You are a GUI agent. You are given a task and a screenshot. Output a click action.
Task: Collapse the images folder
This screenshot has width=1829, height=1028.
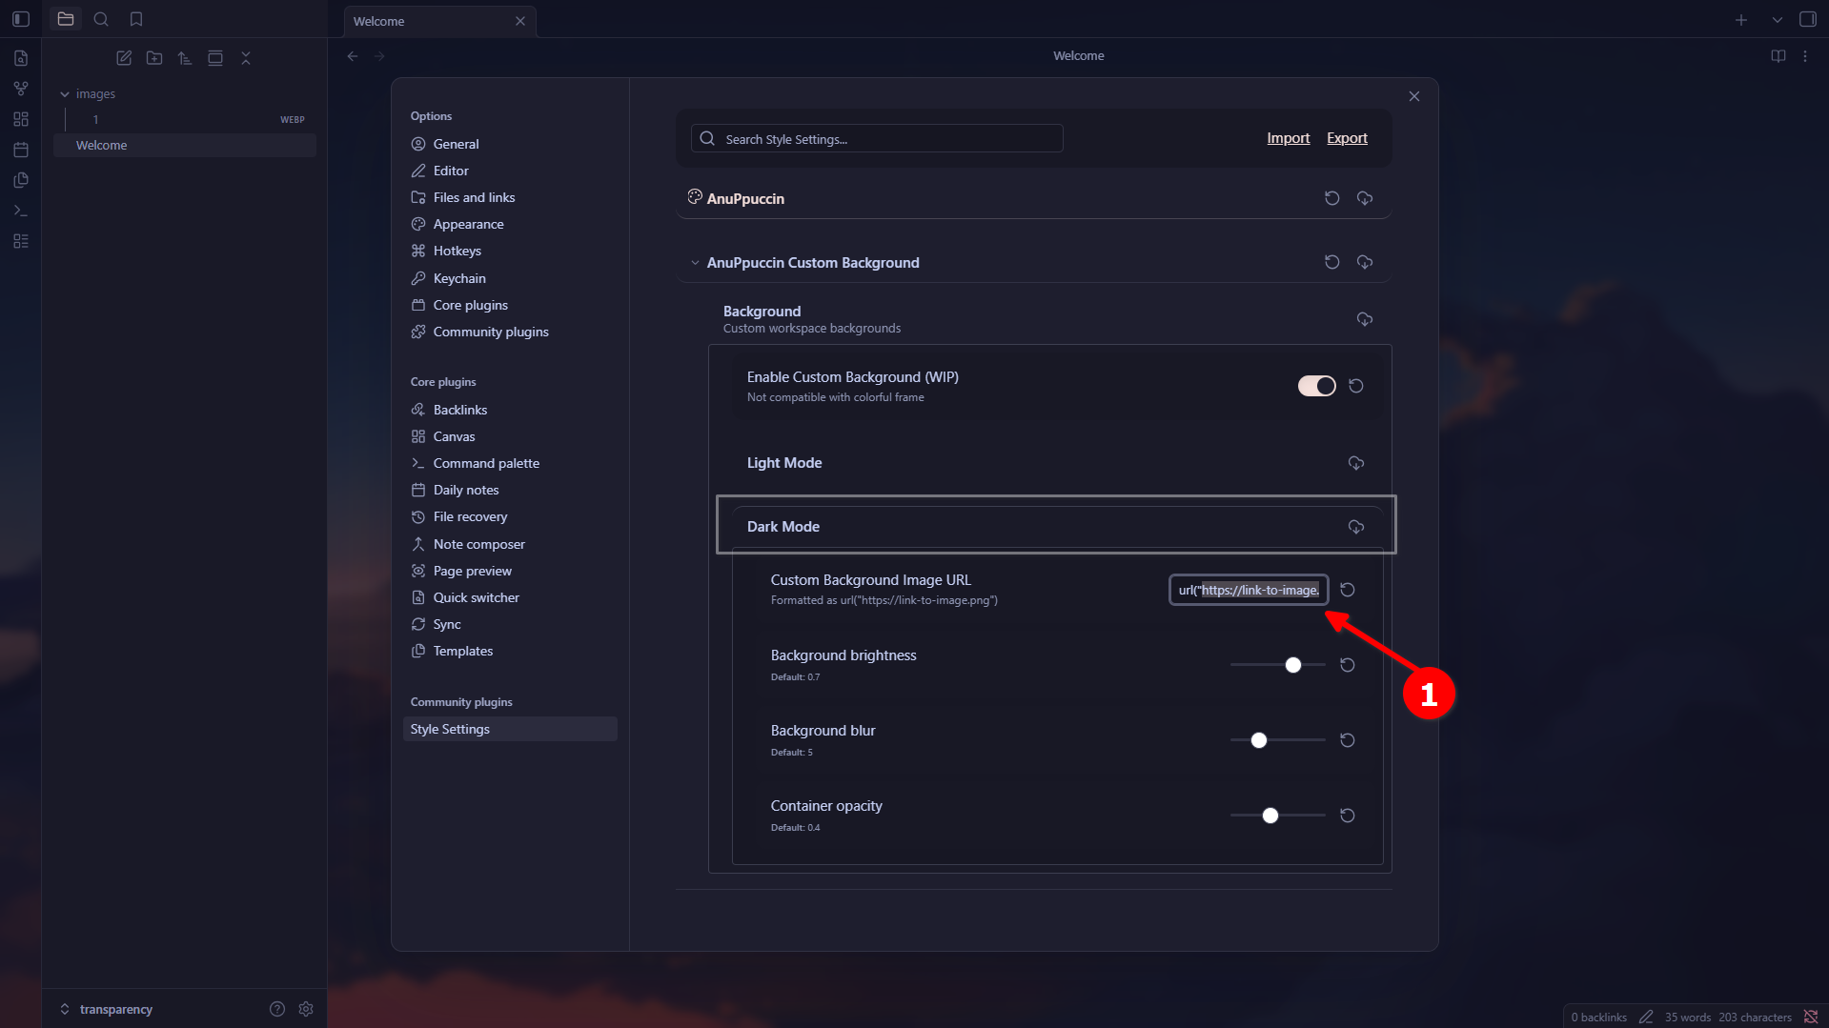tap(65, 94)
